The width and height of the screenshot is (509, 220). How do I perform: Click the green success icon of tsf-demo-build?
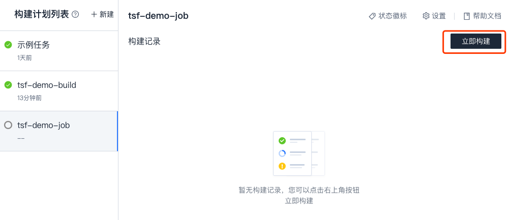[8, 85]
